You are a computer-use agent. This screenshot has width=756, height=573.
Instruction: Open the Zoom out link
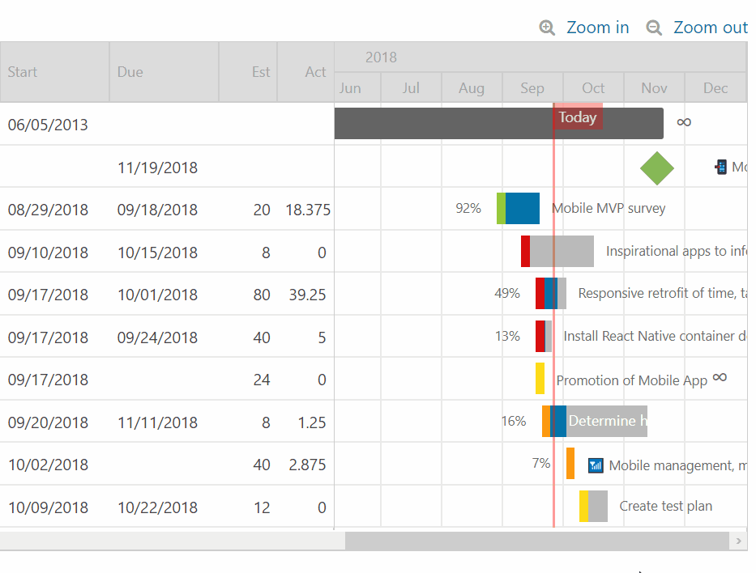[711, 27]
